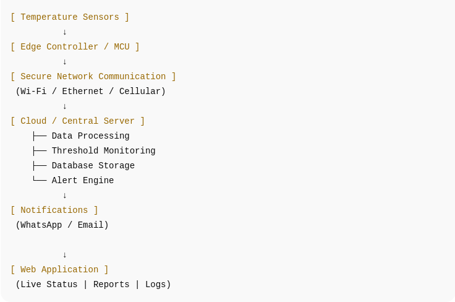Click the Notifications block label
455x302 pixels.
[x=54, y=210]
